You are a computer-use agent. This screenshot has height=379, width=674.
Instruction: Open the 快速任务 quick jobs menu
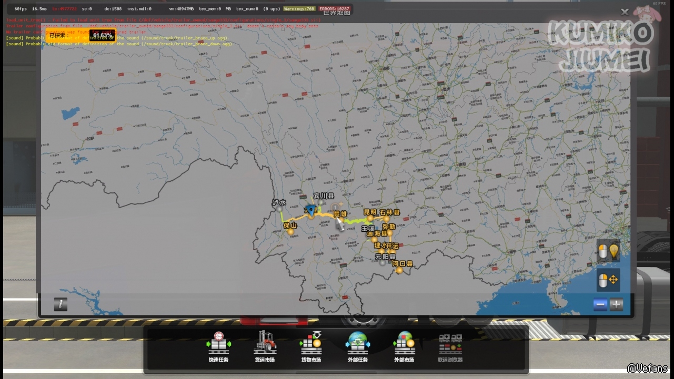pyautogui.click(x=218, y=347)
